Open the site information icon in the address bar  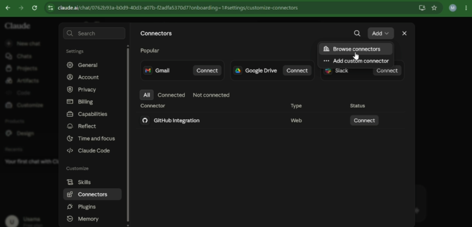coord(51,8)
